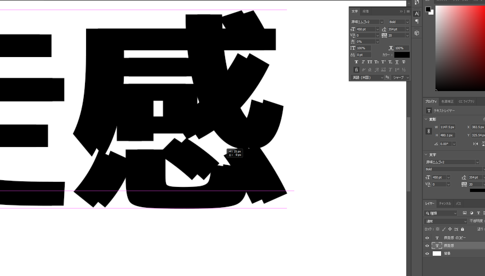This screenshot has width=485, height=276.
Task: Enable Small Caps text style
Action: coord(376,62)
